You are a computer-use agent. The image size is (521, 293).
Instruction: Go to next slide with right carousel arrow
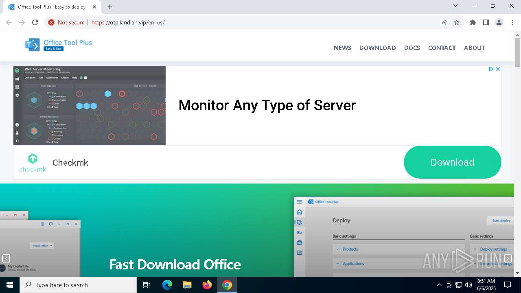[x=508, y=258]
